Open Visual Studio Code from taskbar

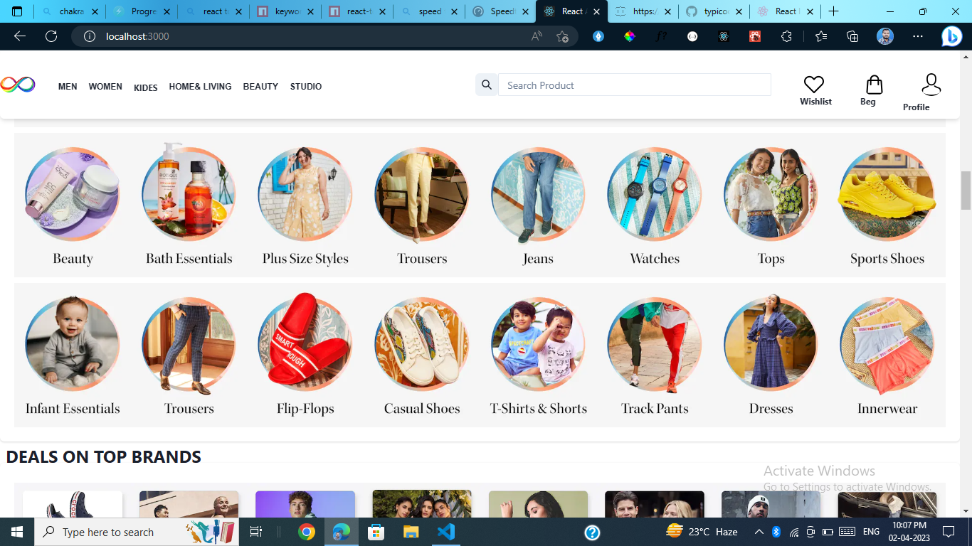point(446,532)
